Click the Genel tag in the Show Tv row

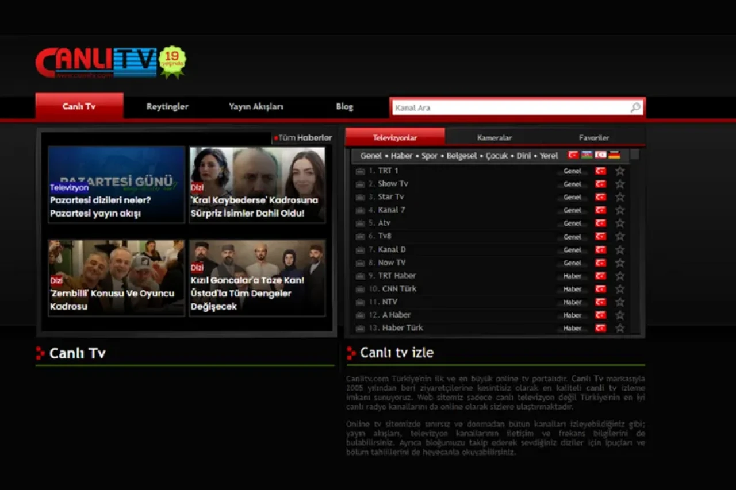click(572, 184)
